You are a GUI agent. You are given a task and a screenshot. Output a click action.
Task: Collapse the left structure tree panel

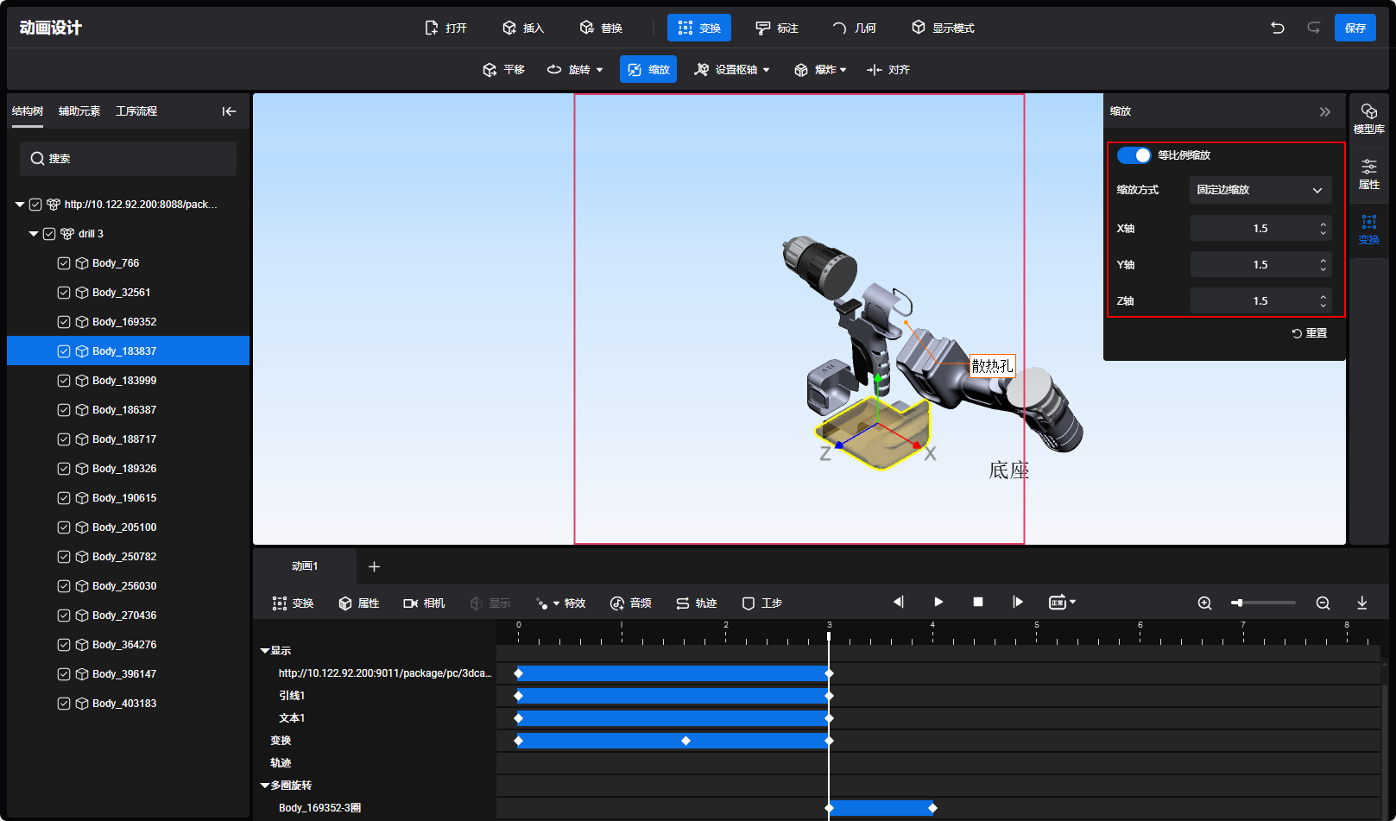pos(229,111)
